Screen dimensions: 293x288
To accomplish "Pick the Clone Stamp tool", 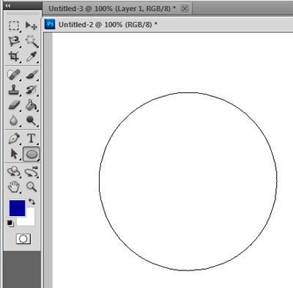I will [14, 90].
